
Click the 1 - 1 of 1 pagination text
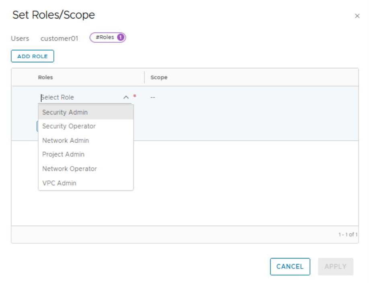coord(347,234)
